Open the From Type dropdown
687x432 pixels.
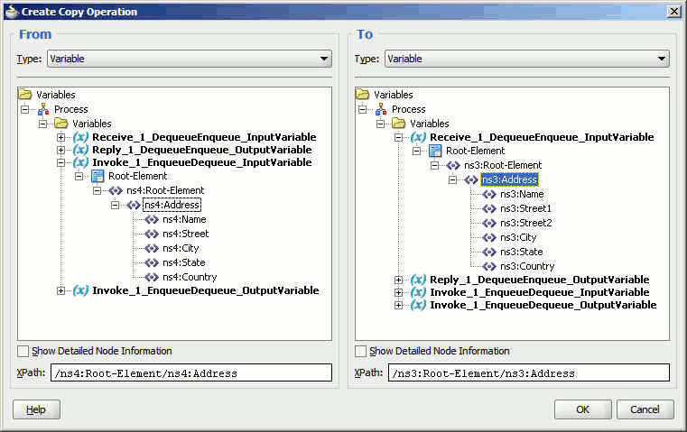point(190,59)
